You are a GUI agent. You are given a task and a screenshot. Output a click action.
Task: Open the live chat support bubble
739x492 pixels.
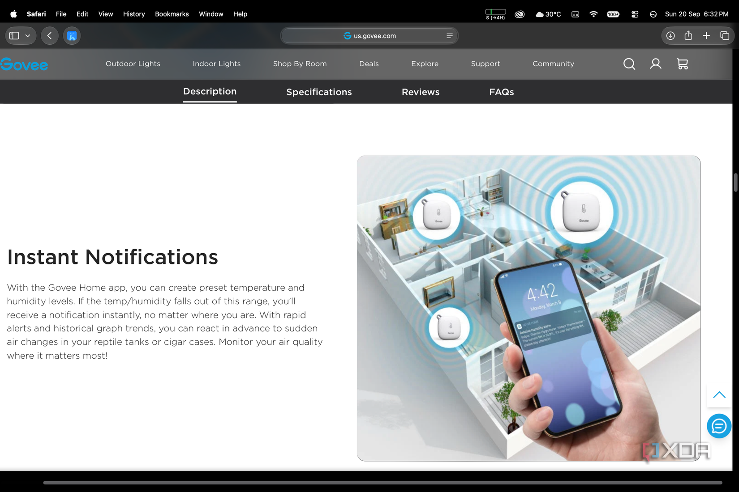[719, 426]
